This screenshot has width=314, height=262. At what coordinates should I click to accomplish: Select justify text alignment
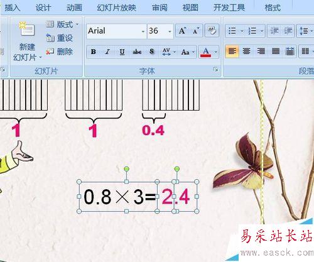click(276, 51)
